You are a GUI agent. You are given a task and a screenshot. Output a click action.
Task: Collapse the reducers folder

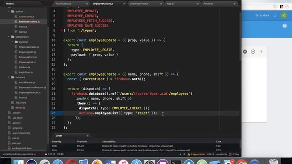(9, 77)
